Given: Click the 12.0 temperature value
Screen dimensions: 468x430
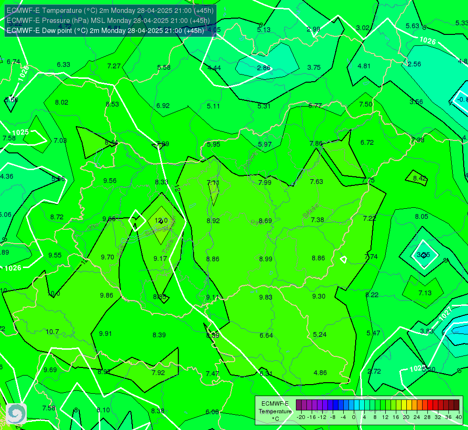Looking at the screenshot, I should (161, 221).
